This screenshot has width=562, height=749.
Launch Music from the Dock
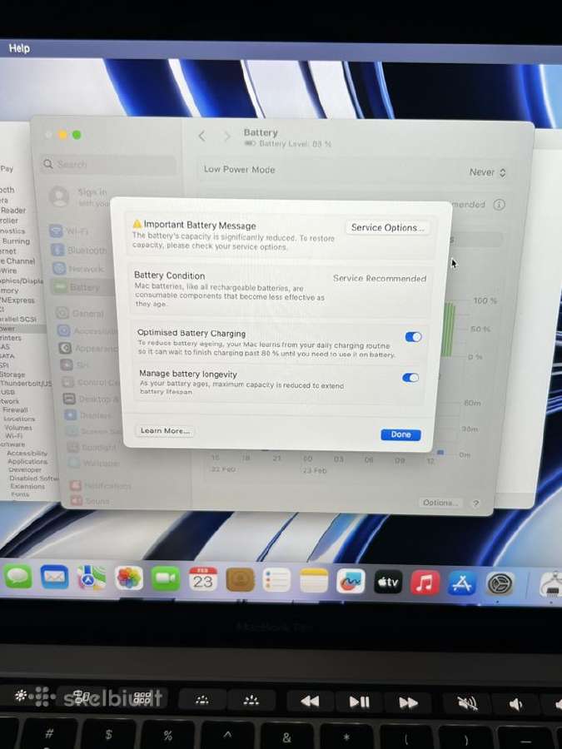click(x=425, y=583)
